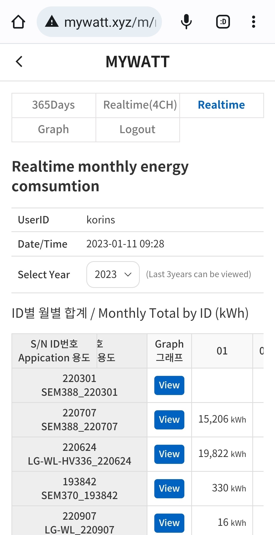This screenshot has height=535, width=275.
Task: View graph for LG-WL-HV336_220624
Action: coord(169,454)
